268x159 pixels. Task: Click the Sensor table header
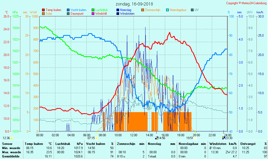pos(7,144)
